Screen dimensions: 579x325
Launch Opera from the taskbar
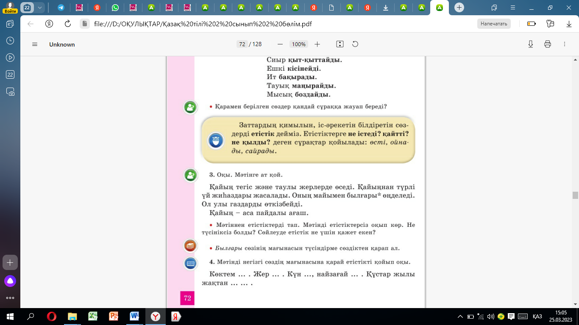click(52, 316)
